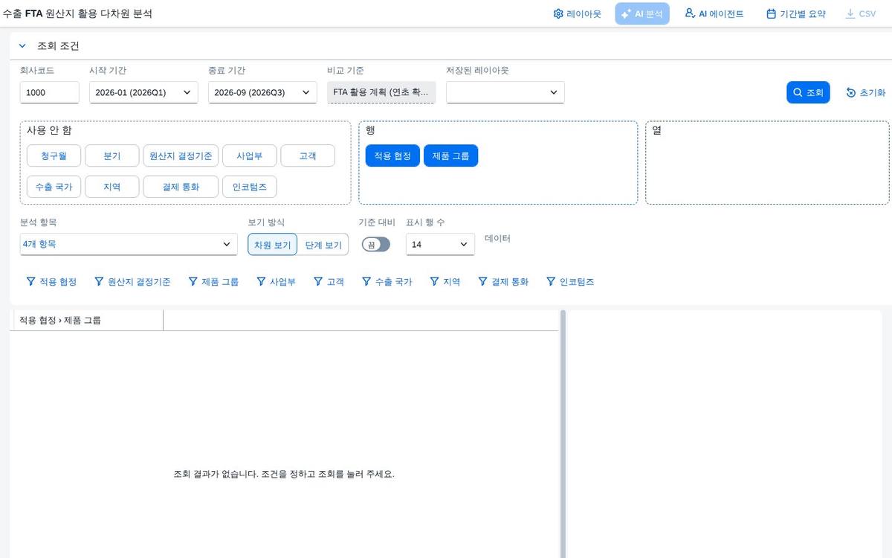Select the 결제 통화 dimension chip
The image size is (892, 558).
click(181, 187)
